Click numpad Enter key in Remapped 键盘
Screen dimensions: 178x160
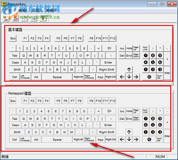(x=167, y=136)
